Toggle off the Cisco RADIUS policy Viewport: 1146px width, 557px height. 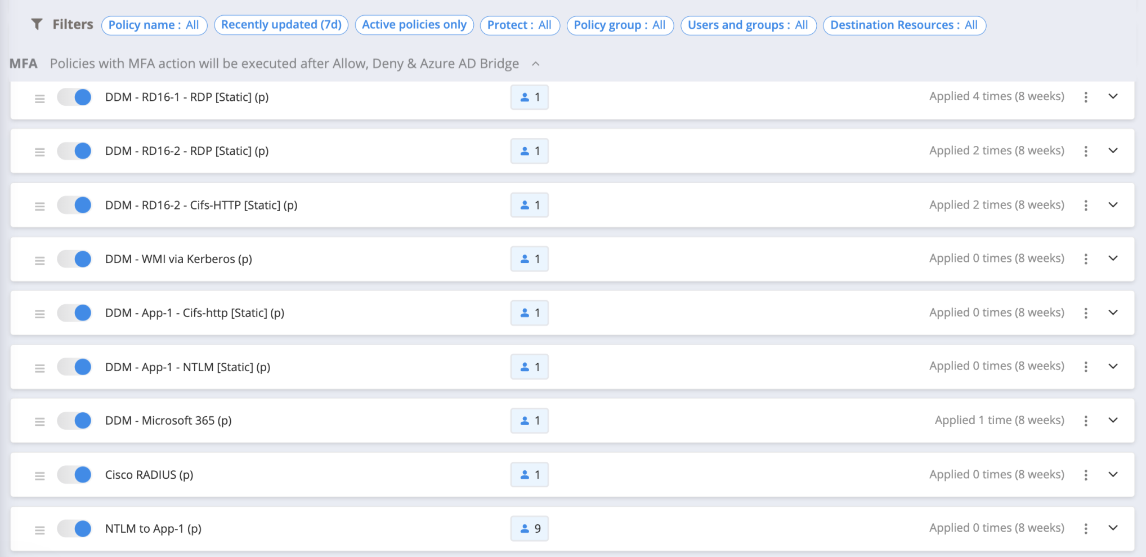[x=75, y=475]
